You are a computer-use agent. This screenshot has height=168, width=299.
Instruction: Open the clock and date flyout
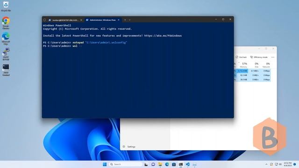(288, 164)
